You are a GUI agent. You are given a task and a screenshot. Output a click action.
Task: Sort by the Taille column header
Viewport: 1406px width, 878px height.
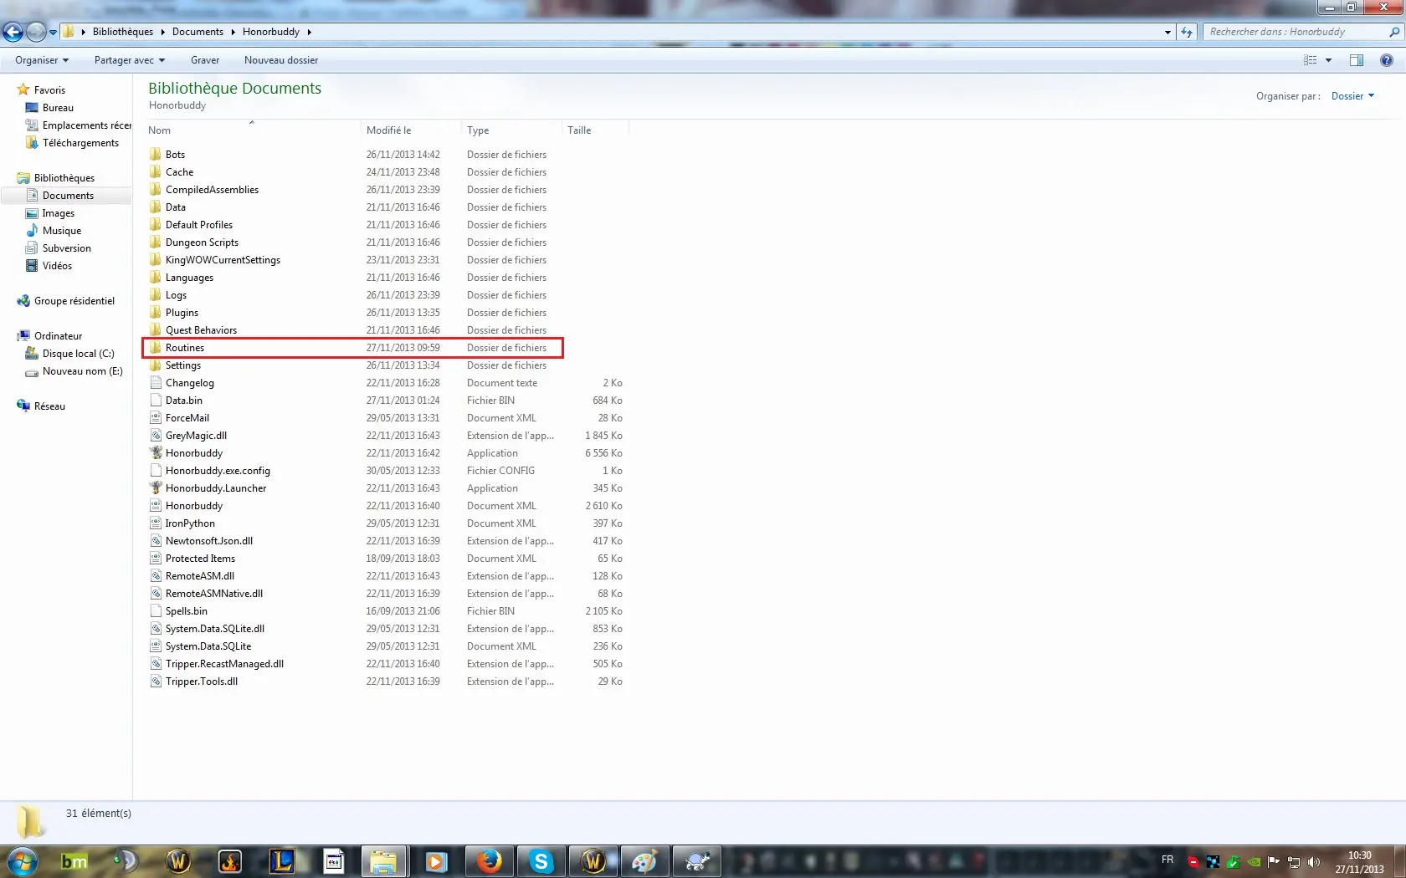coord(595,130)
